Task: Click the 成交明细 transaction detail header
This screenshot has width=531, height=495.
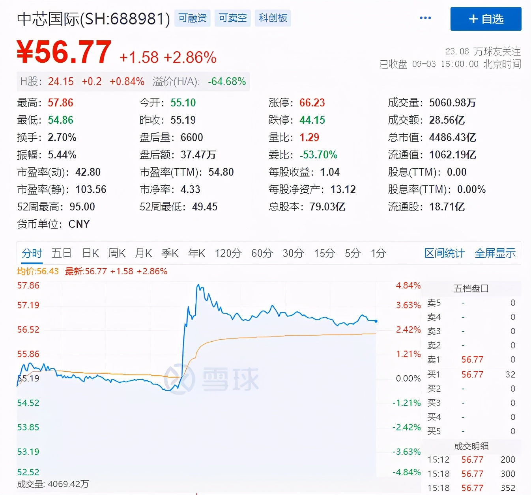Action: pos(472,447)
